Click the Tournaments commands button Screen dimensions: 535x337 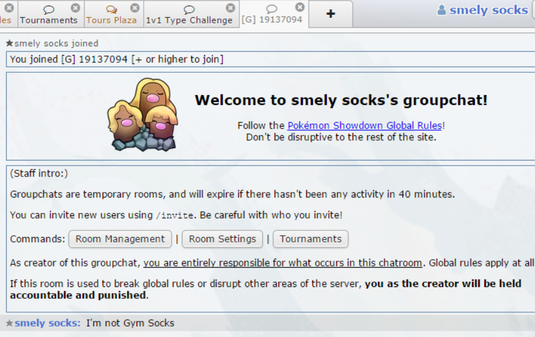[x=311, y=239]
